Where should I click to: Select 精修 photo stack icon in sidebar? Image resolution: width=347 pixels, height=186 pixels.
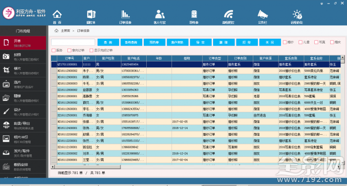(x=6, y=98)
